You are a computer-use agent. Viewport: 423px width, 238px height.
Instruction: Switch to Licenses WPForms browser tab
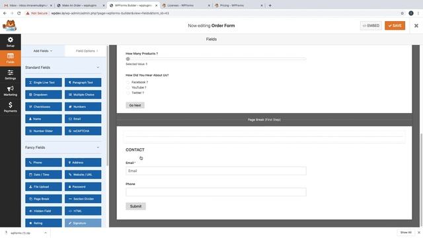coord(186,5)
